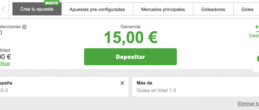Remove the España selection with X
The height and width of the screenshot is (110, 259).
tap(122, 83)
